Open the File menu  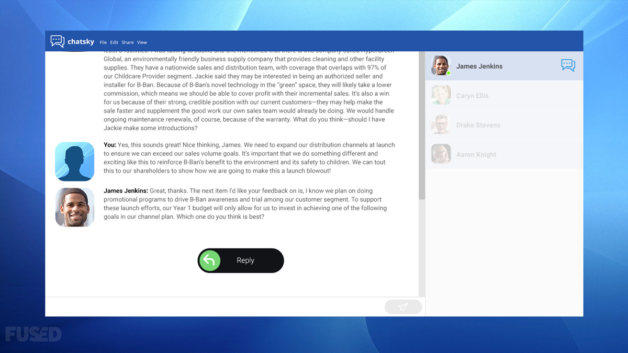(x=103, y=42)
